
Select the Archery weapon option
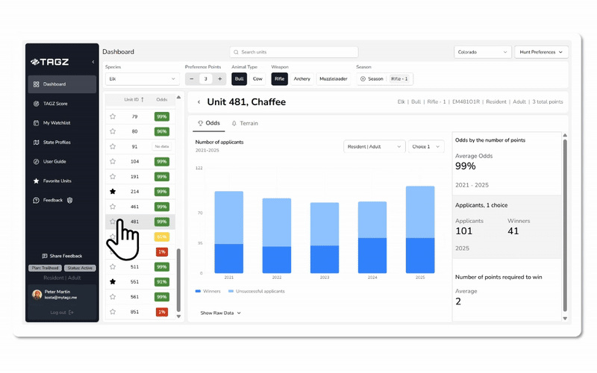pos(301,78)
